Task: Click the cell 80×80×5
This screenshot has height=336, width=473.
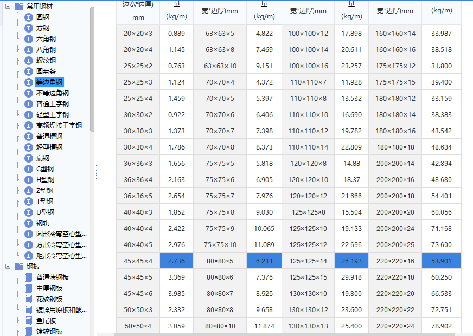Action: [220, 261]
